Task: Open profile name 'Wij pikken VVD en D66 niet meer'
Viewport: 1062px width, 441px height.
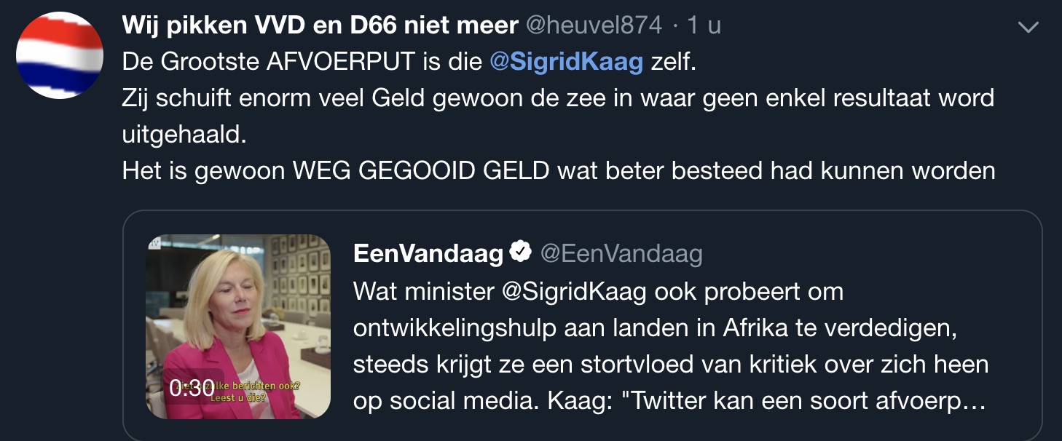Action: point(320,25)
